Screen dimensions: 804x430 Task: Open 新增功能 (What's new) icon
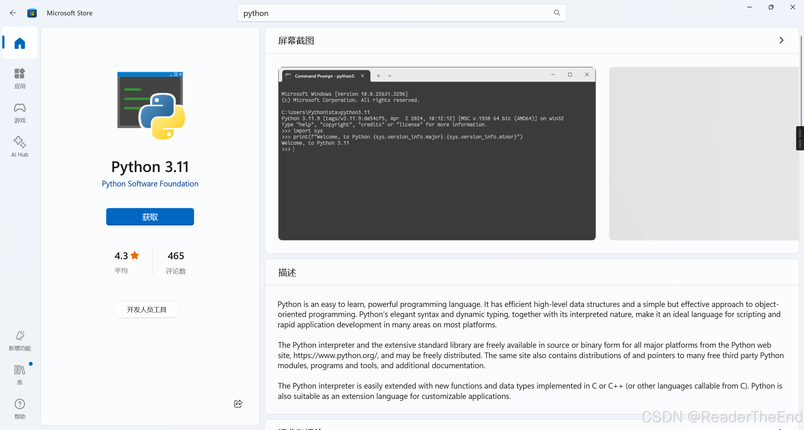(19, 340)
